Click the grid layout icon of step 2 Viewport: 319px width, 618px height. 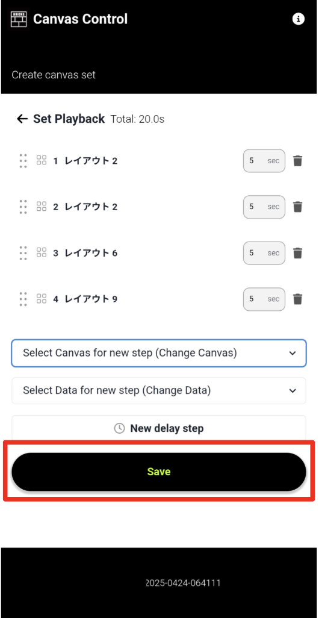(x=42, y=206)
